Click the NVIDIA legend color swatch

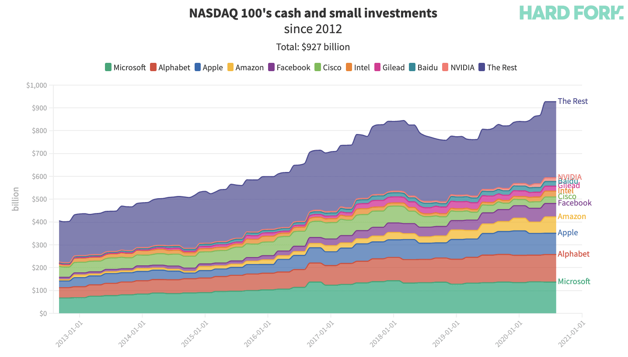445,67
